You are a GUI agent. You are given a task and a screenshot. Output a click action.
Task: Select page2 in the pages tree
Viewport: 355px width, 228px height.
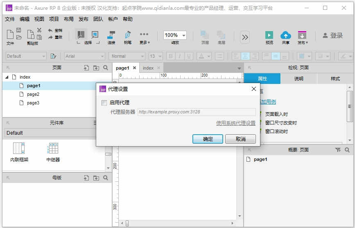(33, 95)
